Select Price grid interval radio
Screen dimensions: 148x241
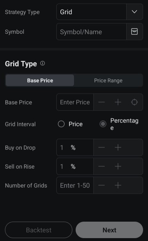tap(61, 124)
